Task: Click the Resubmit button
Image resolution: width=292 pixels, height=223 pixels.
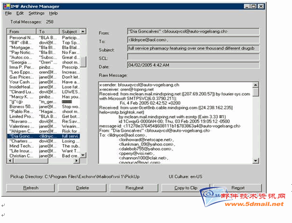Action: tap(134, 188)
